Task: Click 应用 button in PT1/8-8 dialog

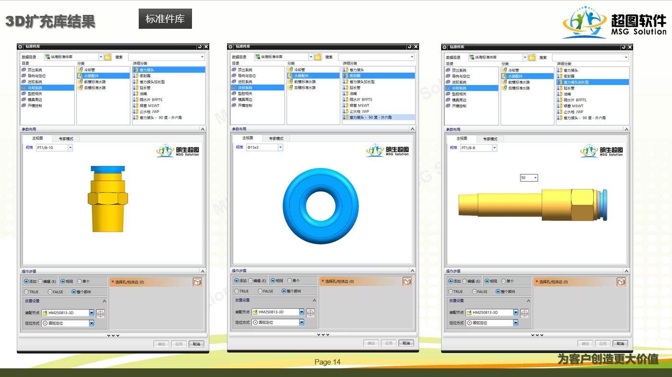Action: click(603, 343)
